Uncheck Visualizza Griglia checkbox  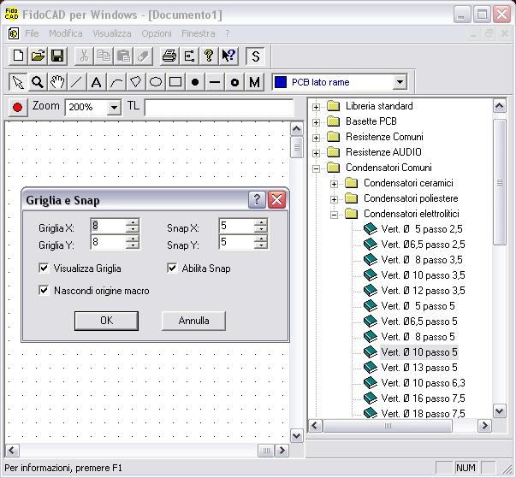coord(44,269)
